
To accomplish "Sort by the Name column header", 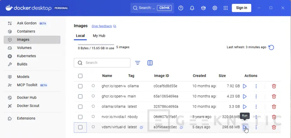I will click(x=107, y=76).
